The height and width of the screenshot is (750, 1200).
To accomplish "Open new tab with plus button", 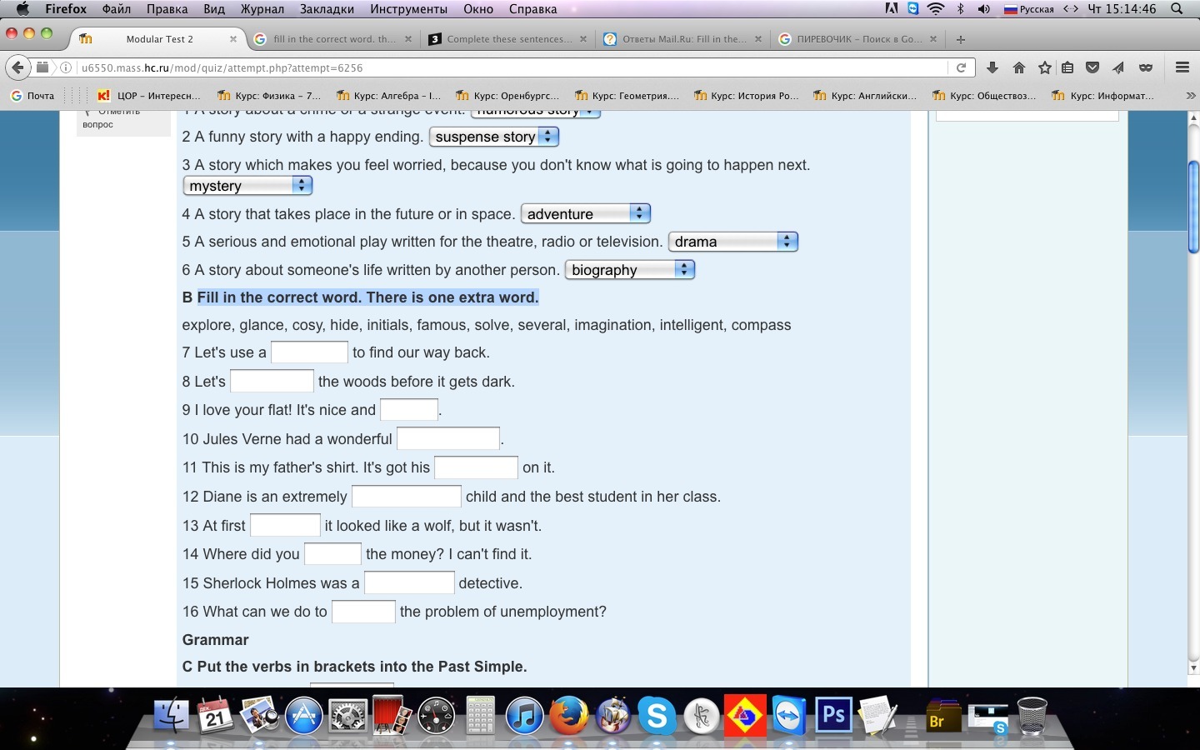I will [x=961, y=39].
